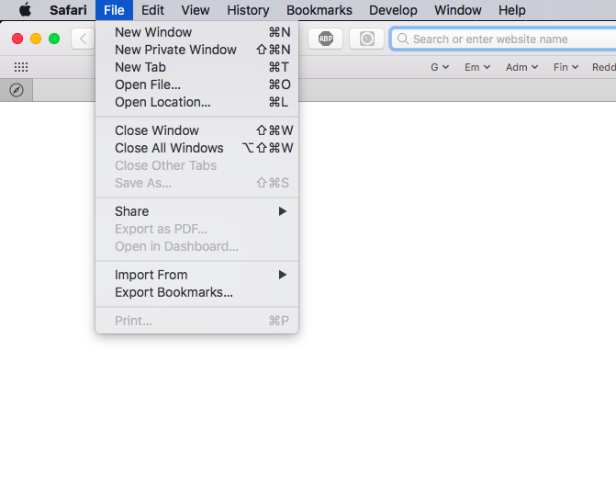Select Close Window menu item
616x497 pixels.
coord(196,130)
